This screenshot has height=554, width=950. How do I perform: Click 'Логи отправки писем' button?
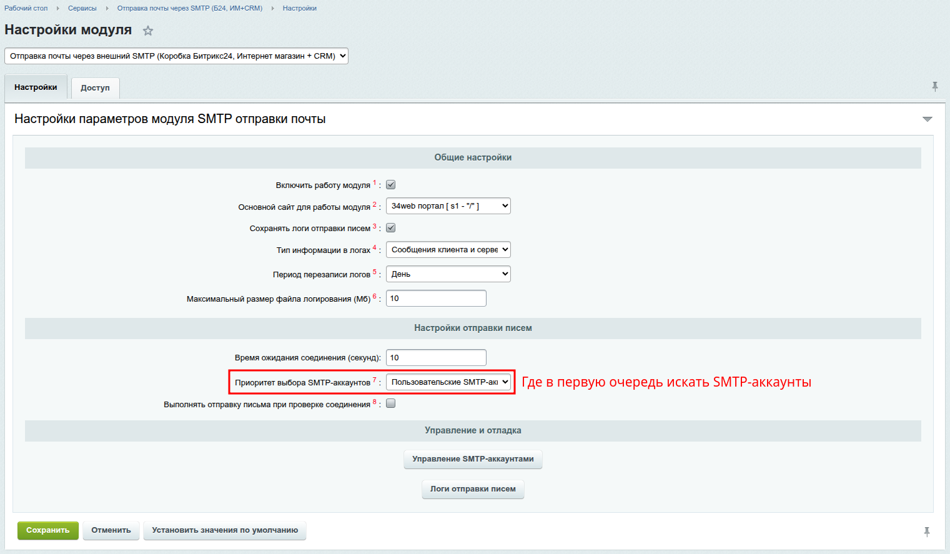pos(473,489)
